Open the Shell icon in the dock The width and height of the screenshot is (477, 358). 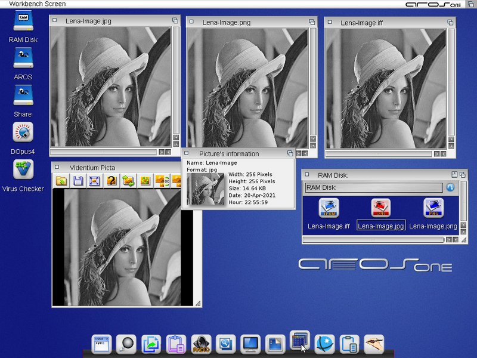point(101,344)
